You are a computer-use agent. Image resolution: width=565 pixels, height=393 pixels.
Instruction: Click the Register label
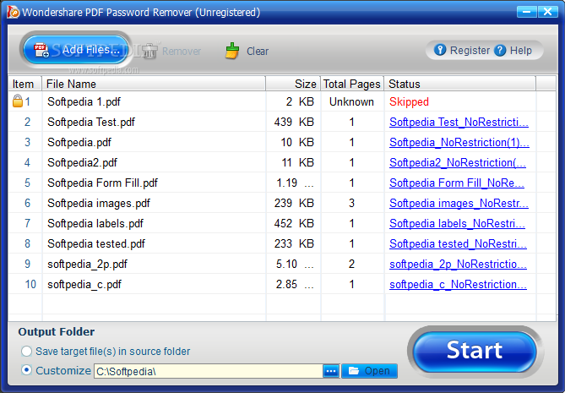[x=470, y=51]
